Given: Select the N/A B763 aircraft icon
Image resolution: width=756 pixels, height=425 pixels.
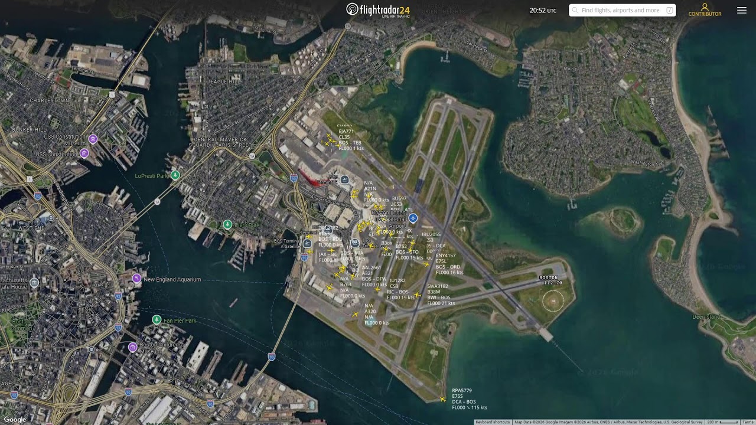Looking at the screenshot, I should click(330, 287).
